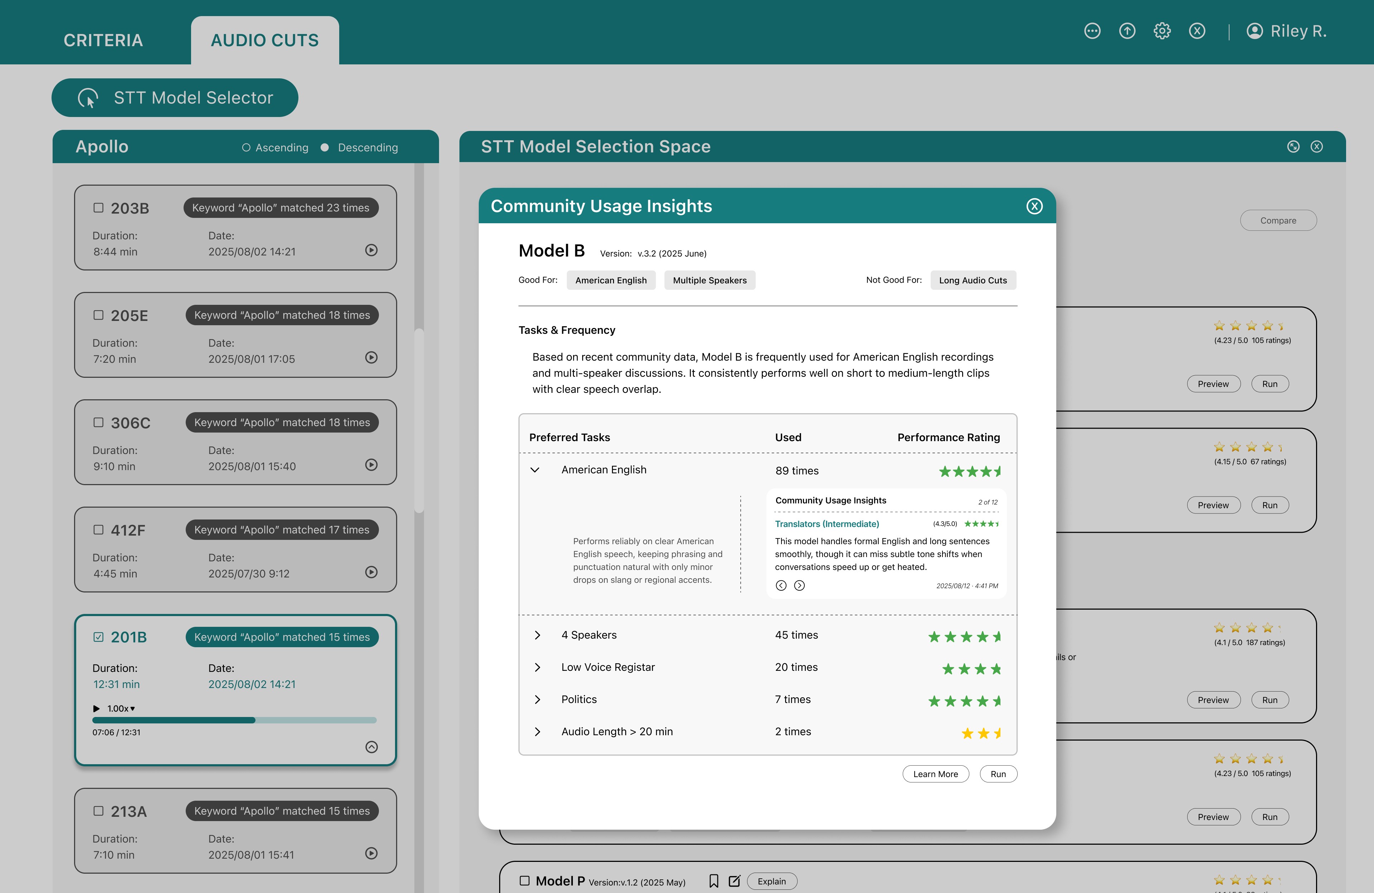Seek on the 201B audio progress bar
This screenshot has width=1374, height=893.
click(234, 720)
